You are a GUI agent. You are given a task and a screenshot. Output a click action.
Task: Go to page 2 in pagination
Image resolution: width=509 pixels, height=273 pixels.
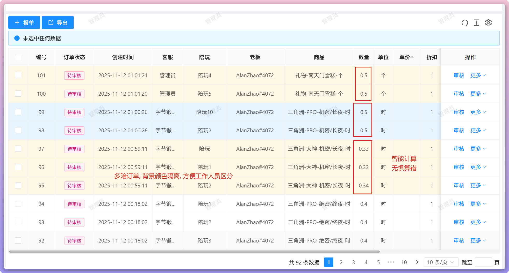pyautogui.click(x=341, y=262)
